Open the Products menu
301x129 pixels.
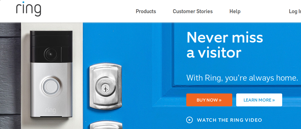(x=146, y=11)
